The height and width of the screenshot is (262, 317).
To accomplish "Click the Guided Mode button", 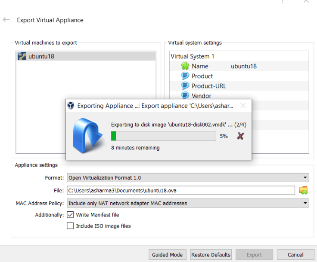I will tap(168, 255).
